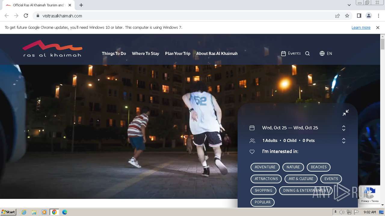Click the heart icon beside interests
This screenshot has width=385, height=216.
[x=252, y=152]
